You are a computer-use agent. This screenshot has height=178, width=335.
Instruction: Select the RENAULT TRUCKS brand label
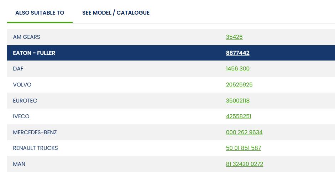click(36, 148)
